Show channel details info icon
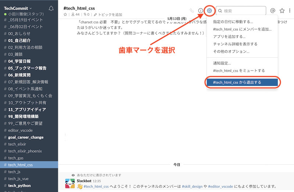 201,11
